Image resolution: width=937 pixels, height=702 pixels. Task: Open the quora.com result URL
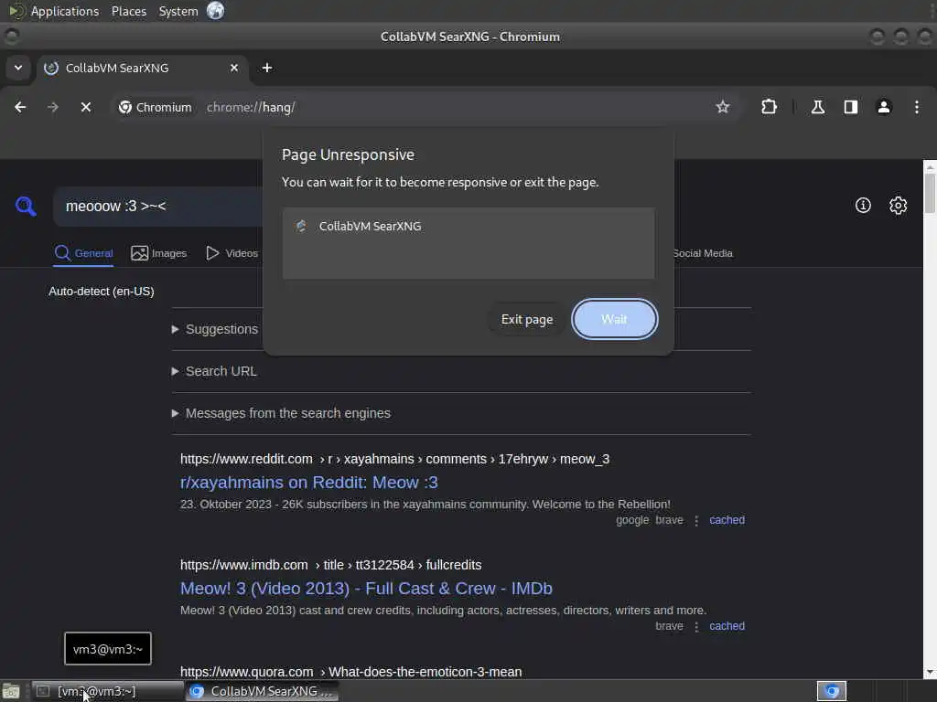coord(350,672)
